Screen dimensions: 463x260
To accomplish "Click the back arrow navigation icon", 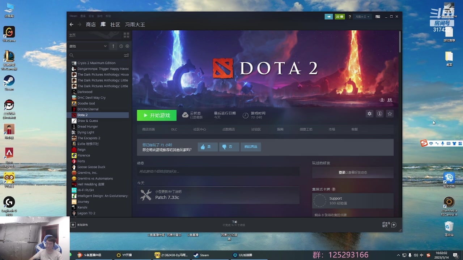I will pyautogui.click(x=71, y=24).
